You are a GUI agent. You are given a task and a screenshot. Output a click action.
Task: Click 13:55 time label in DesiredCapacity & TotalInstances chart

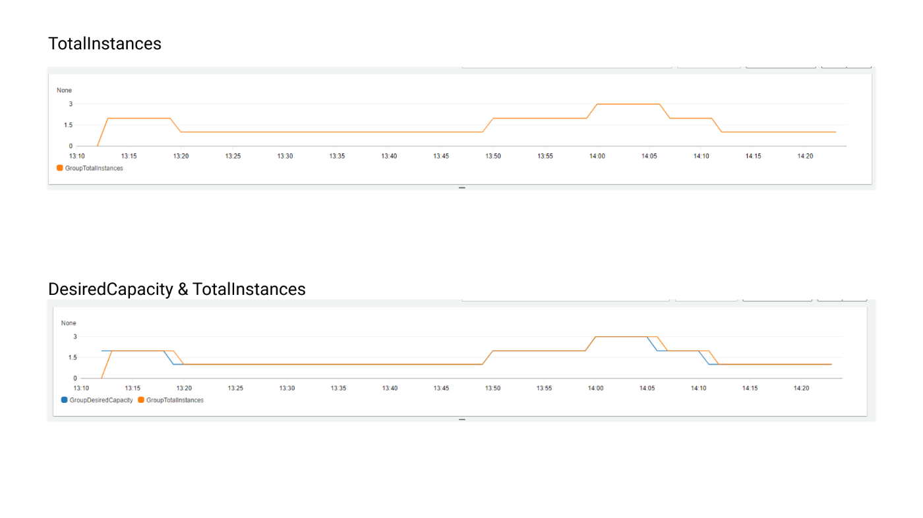[544, 388]
